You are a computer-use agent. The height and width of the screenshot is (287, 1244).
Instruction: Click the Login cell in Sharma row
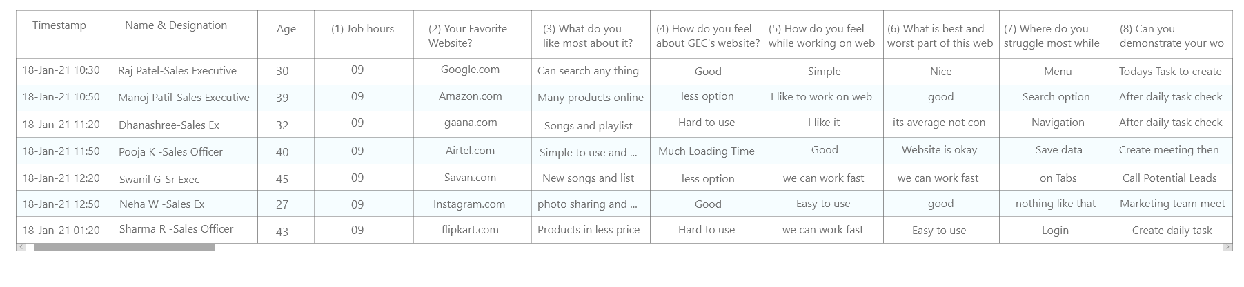[x=1057, y=230]
